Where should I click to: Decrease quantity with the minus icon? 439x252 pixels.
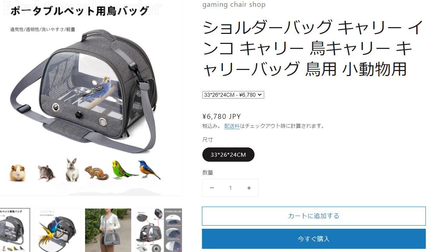(x=212, y=188)
